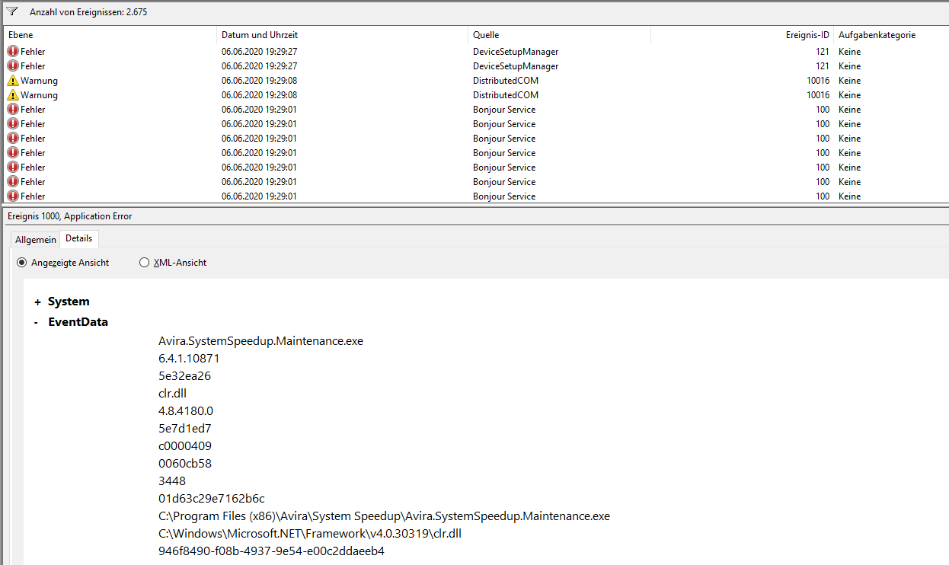The image size is (949, 565).
Task: Select the second DistributedCOM warning row's source cell
Action: tap(506, 95)
